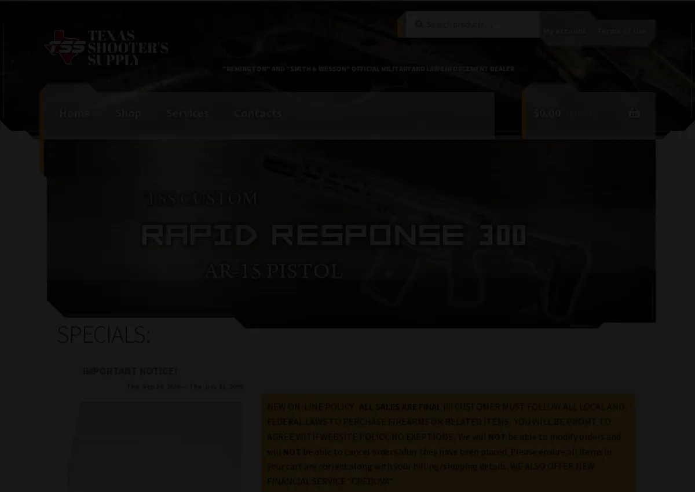Open the Terms of Use link

(621, 31)
